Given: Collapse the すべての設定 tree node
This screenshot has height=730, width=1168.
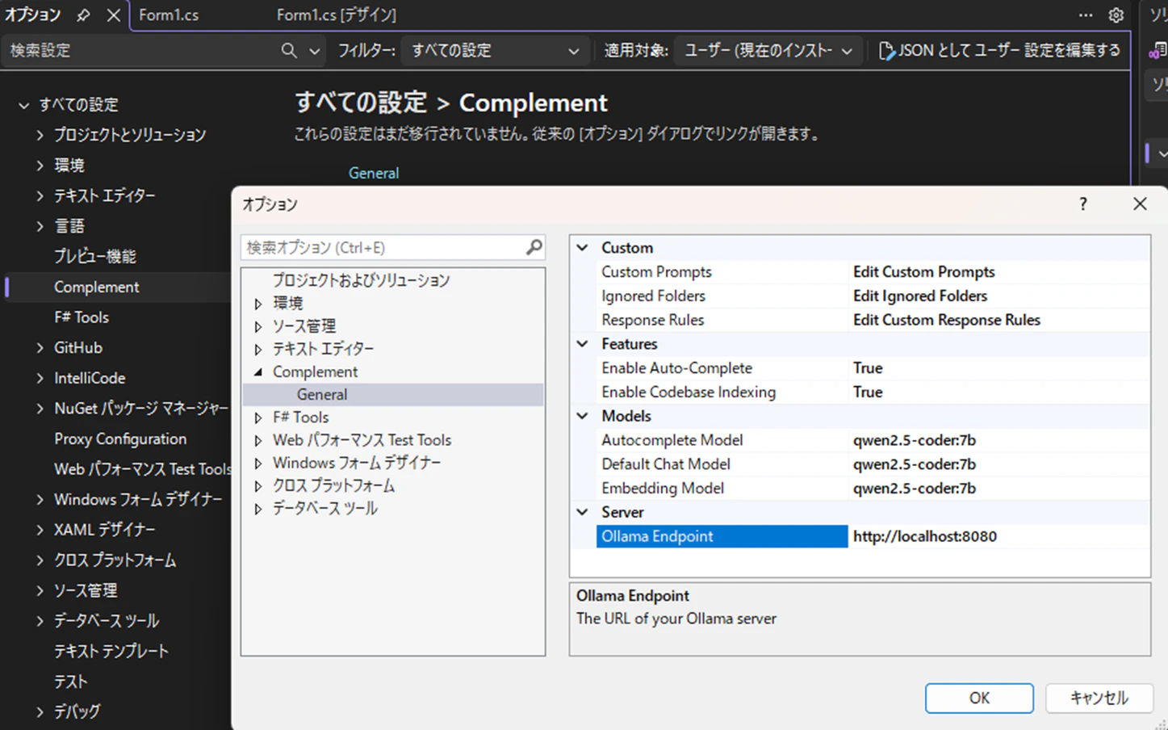Looking at the screenshot, I should click(x=24, y=105).
